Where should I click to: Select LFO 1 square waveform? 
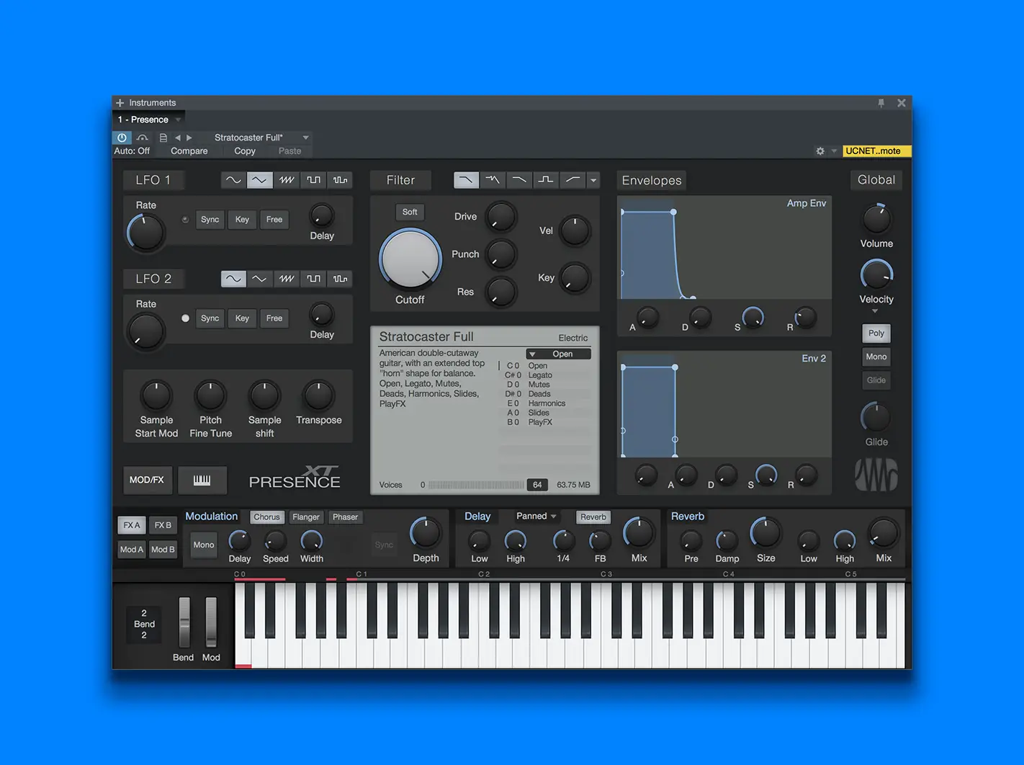pyautogui.click(x=313, y=180)
